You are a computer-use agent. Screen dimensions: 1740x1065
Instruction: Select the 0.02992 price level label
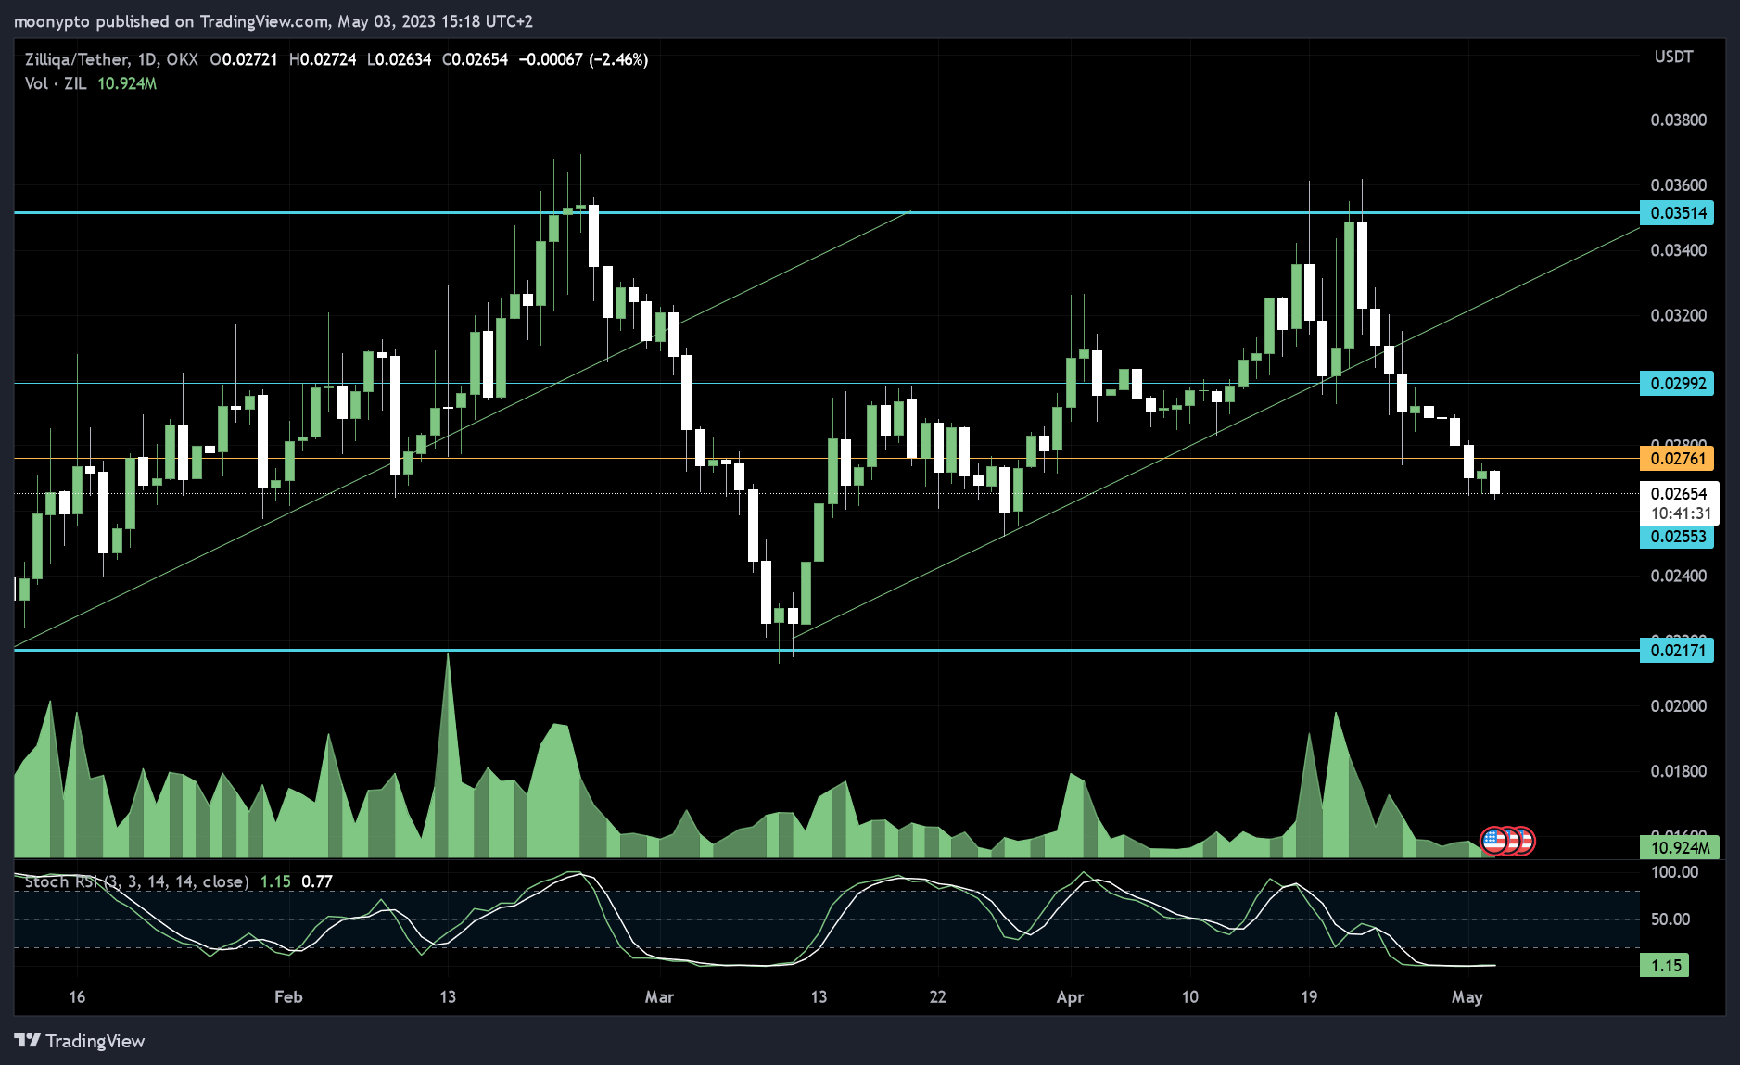(x=1677, y=384)
